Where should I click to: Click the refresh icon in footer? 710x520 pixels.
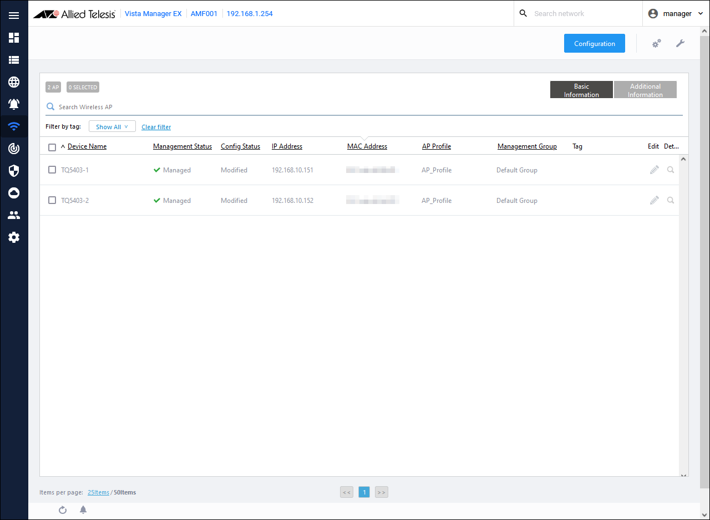tap(63, 510)
